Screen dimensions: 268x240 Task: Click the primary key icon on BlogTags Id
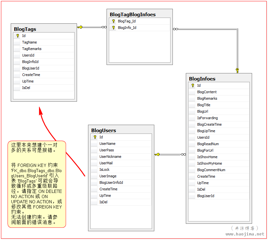(17, 36)
